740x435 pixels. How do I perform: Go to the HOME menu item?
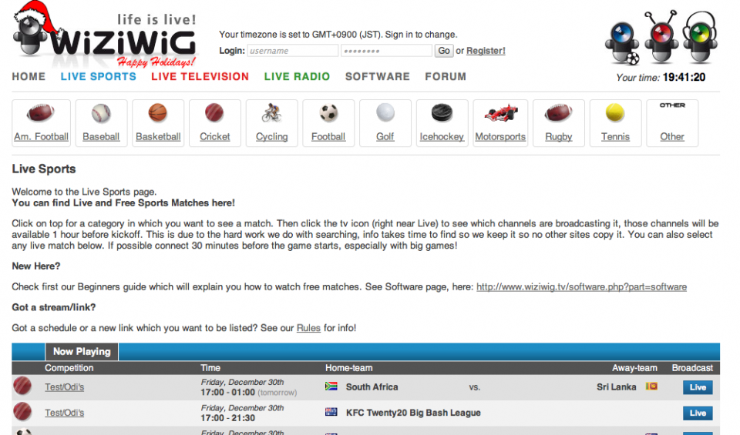(29, 76)
